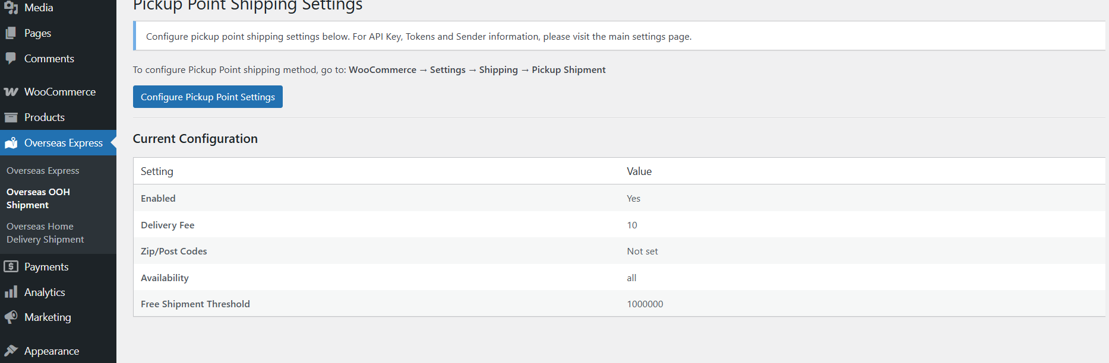
Task: Open the Overseas Express submenu entry
Action: 43,170
